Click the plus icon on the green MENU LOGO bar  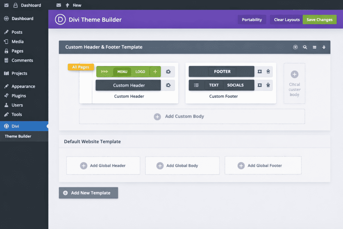click(x=155, y=71)
